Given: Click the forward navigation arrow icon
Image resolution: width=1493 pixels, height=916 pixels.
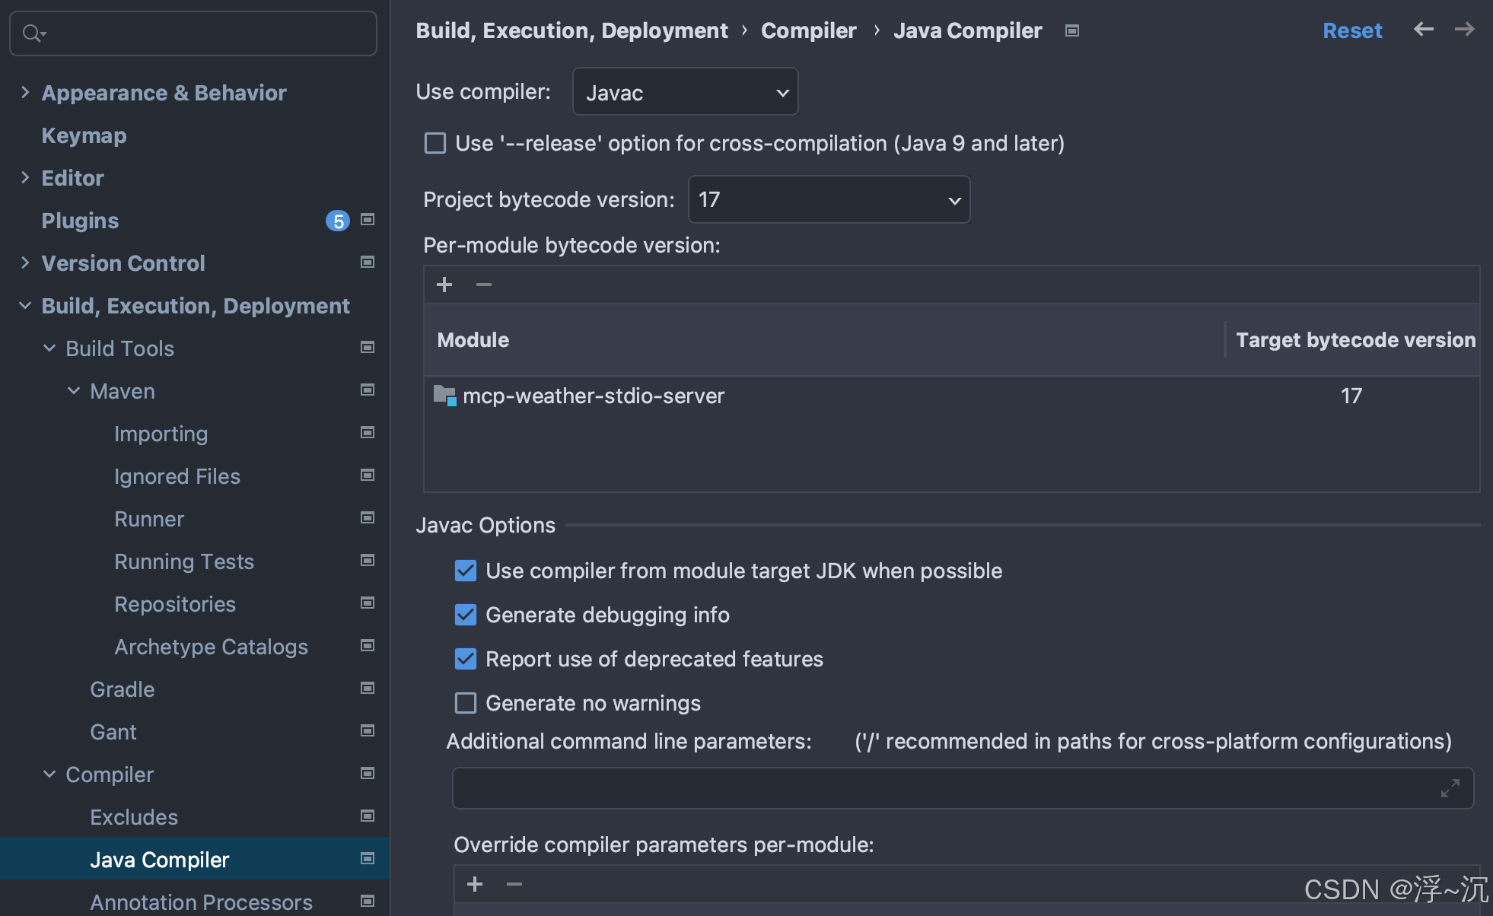Looking at the screenshot, I should 1464,30.
